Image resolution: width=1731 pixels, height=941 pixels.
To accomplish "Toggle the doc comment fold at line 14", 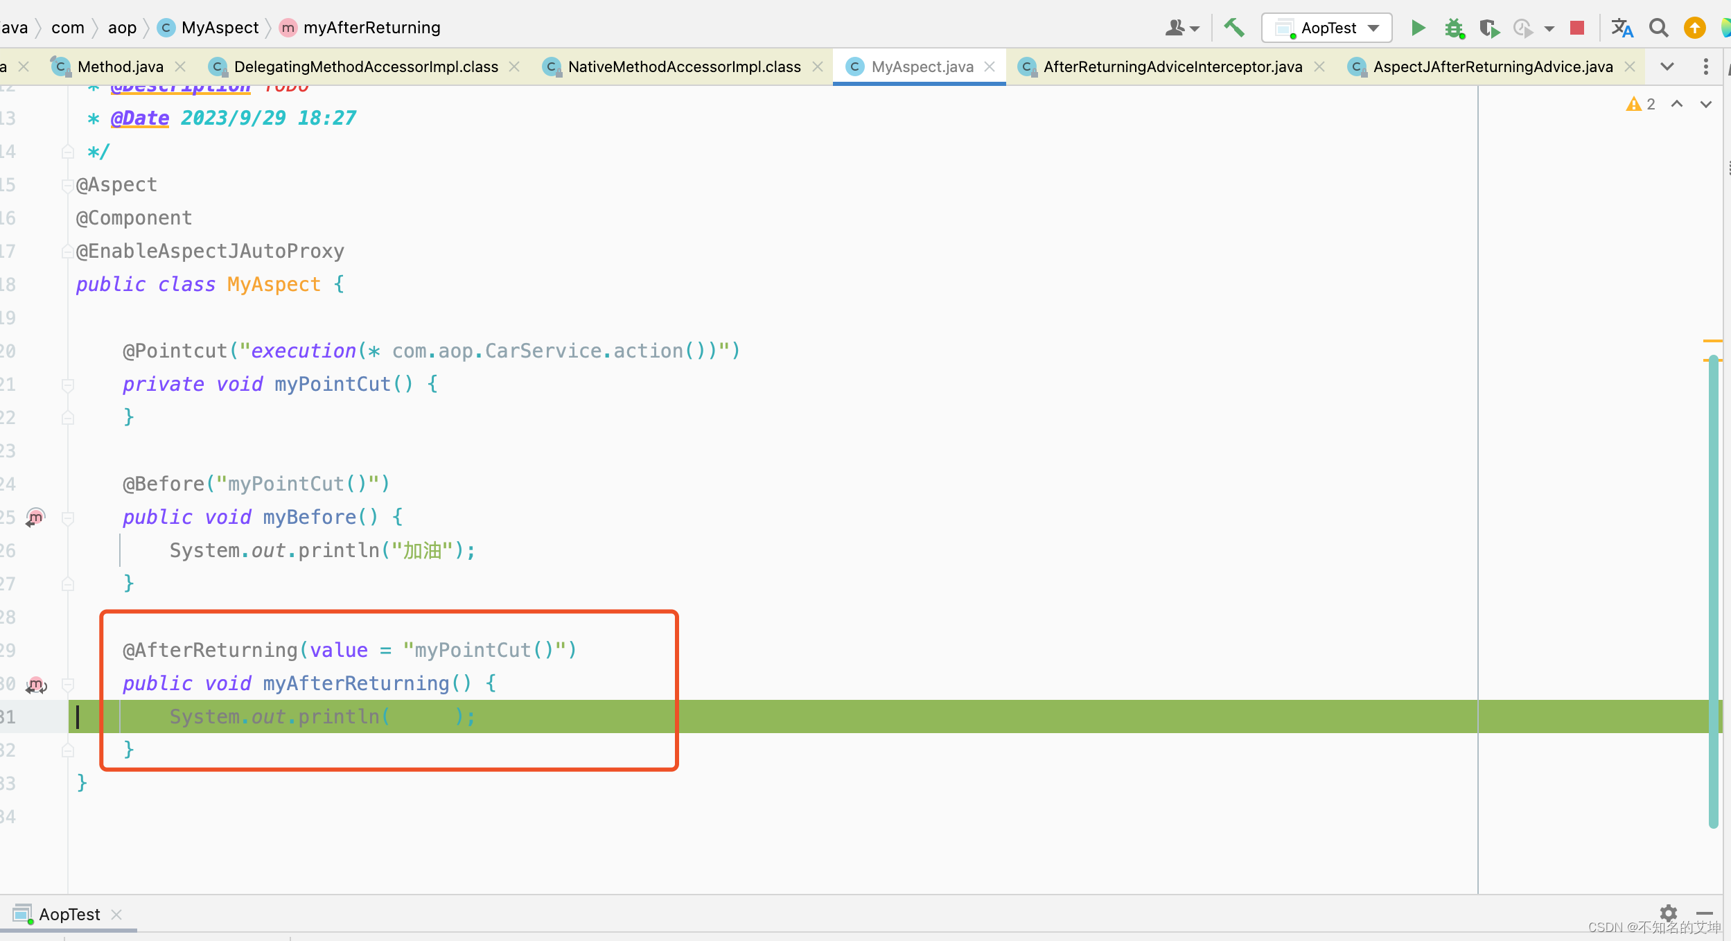I will (68, 152).
